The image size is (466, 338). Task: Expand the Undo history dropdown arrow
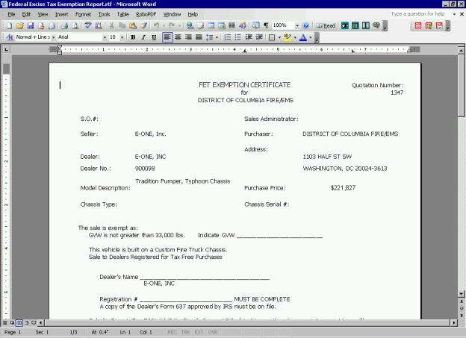164,26
